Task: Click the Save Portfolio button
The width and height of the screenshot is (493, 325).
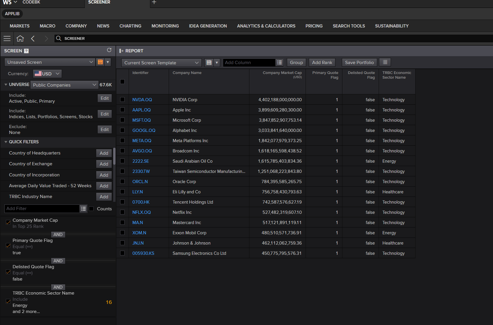Action: [x=359, y=63]
